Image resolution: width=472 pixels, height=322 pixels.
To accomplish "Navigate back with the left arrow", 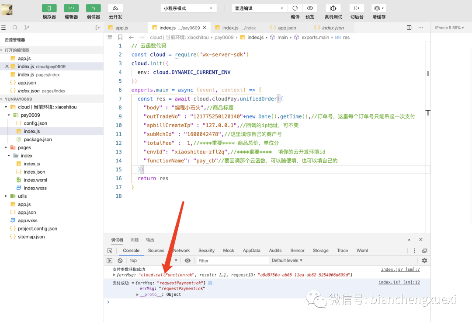I will pyautogui.click(x=131, y=37).
